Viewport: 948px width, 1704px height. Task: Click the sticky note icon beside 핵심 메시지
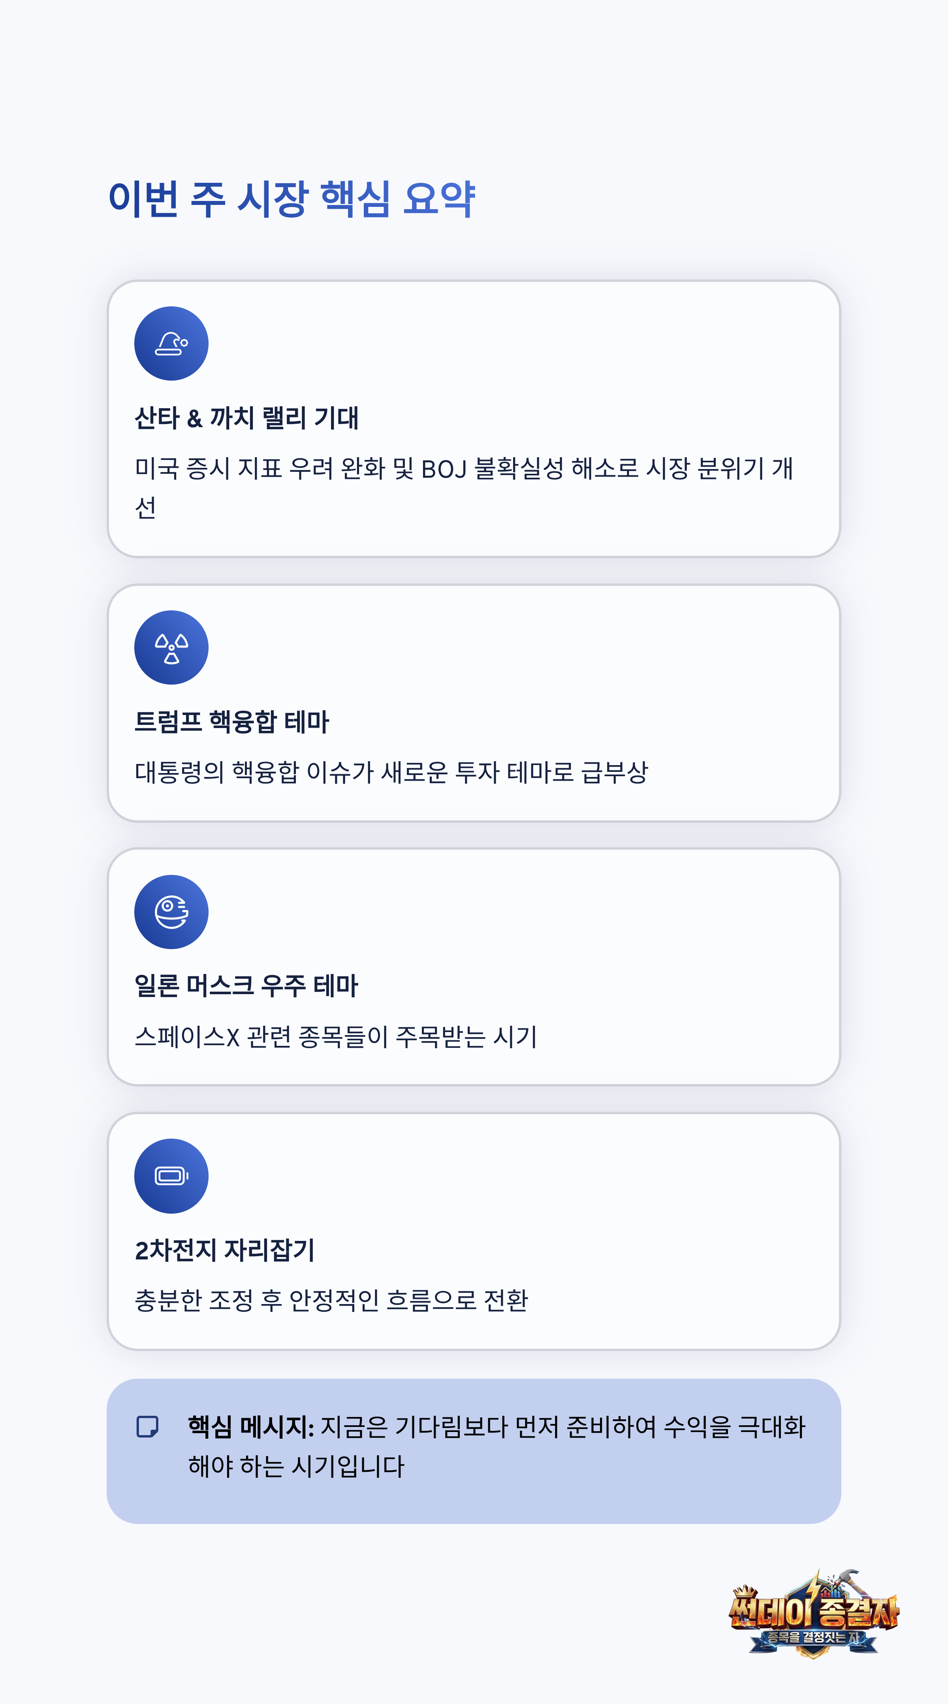[147, 1427]
